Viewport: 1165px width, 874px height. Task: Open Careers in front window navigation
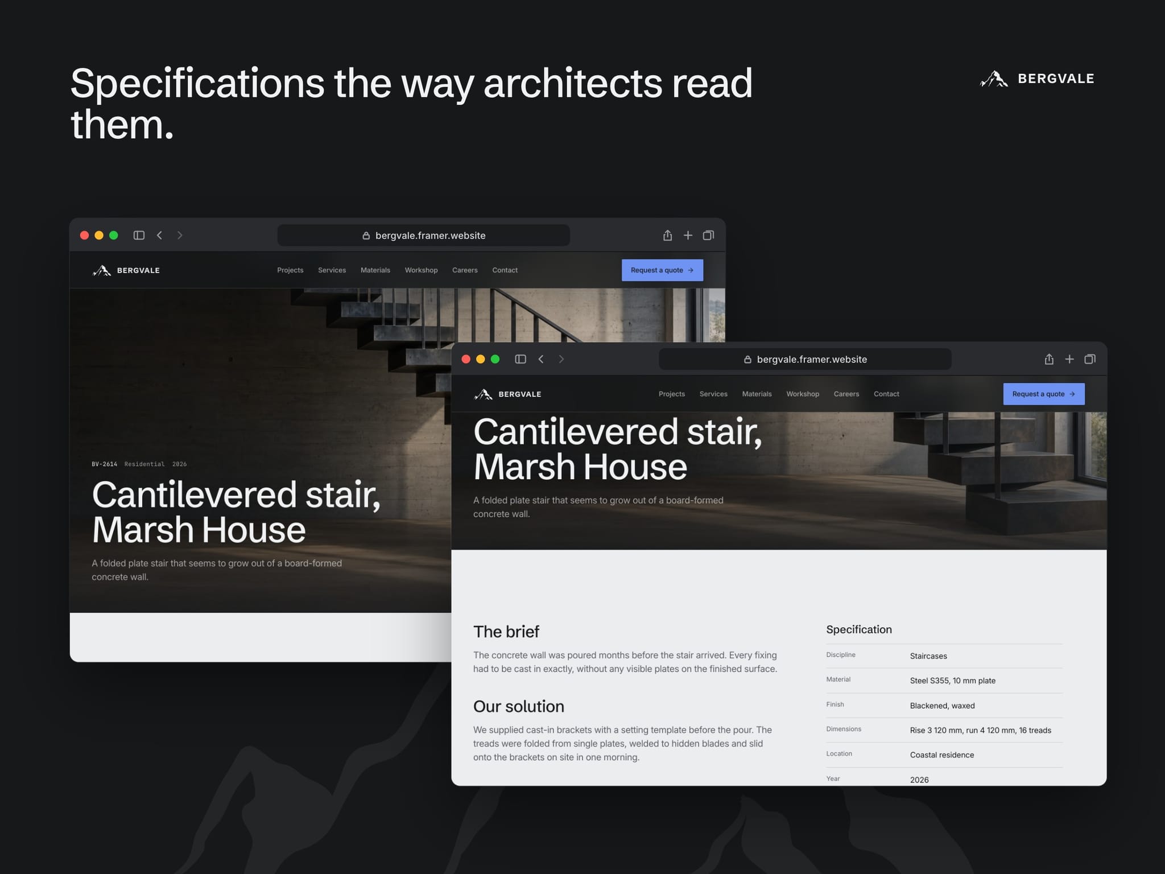tap(846, 394)
